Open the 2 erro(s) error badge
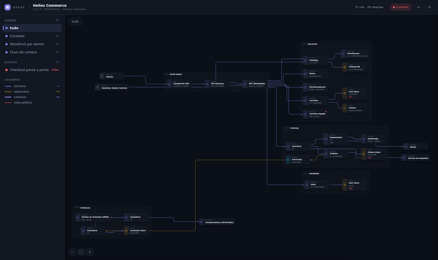The width and height of the screenshot is (438, 260). pyautogui.click(x=400, y=7)
